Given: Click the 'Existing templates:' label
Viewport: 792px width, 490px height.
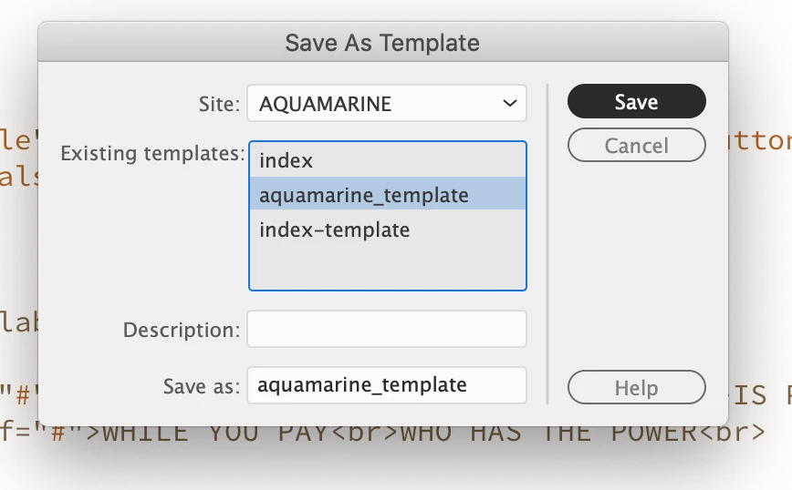Looking at the screenshot, I should click(152, 153).
